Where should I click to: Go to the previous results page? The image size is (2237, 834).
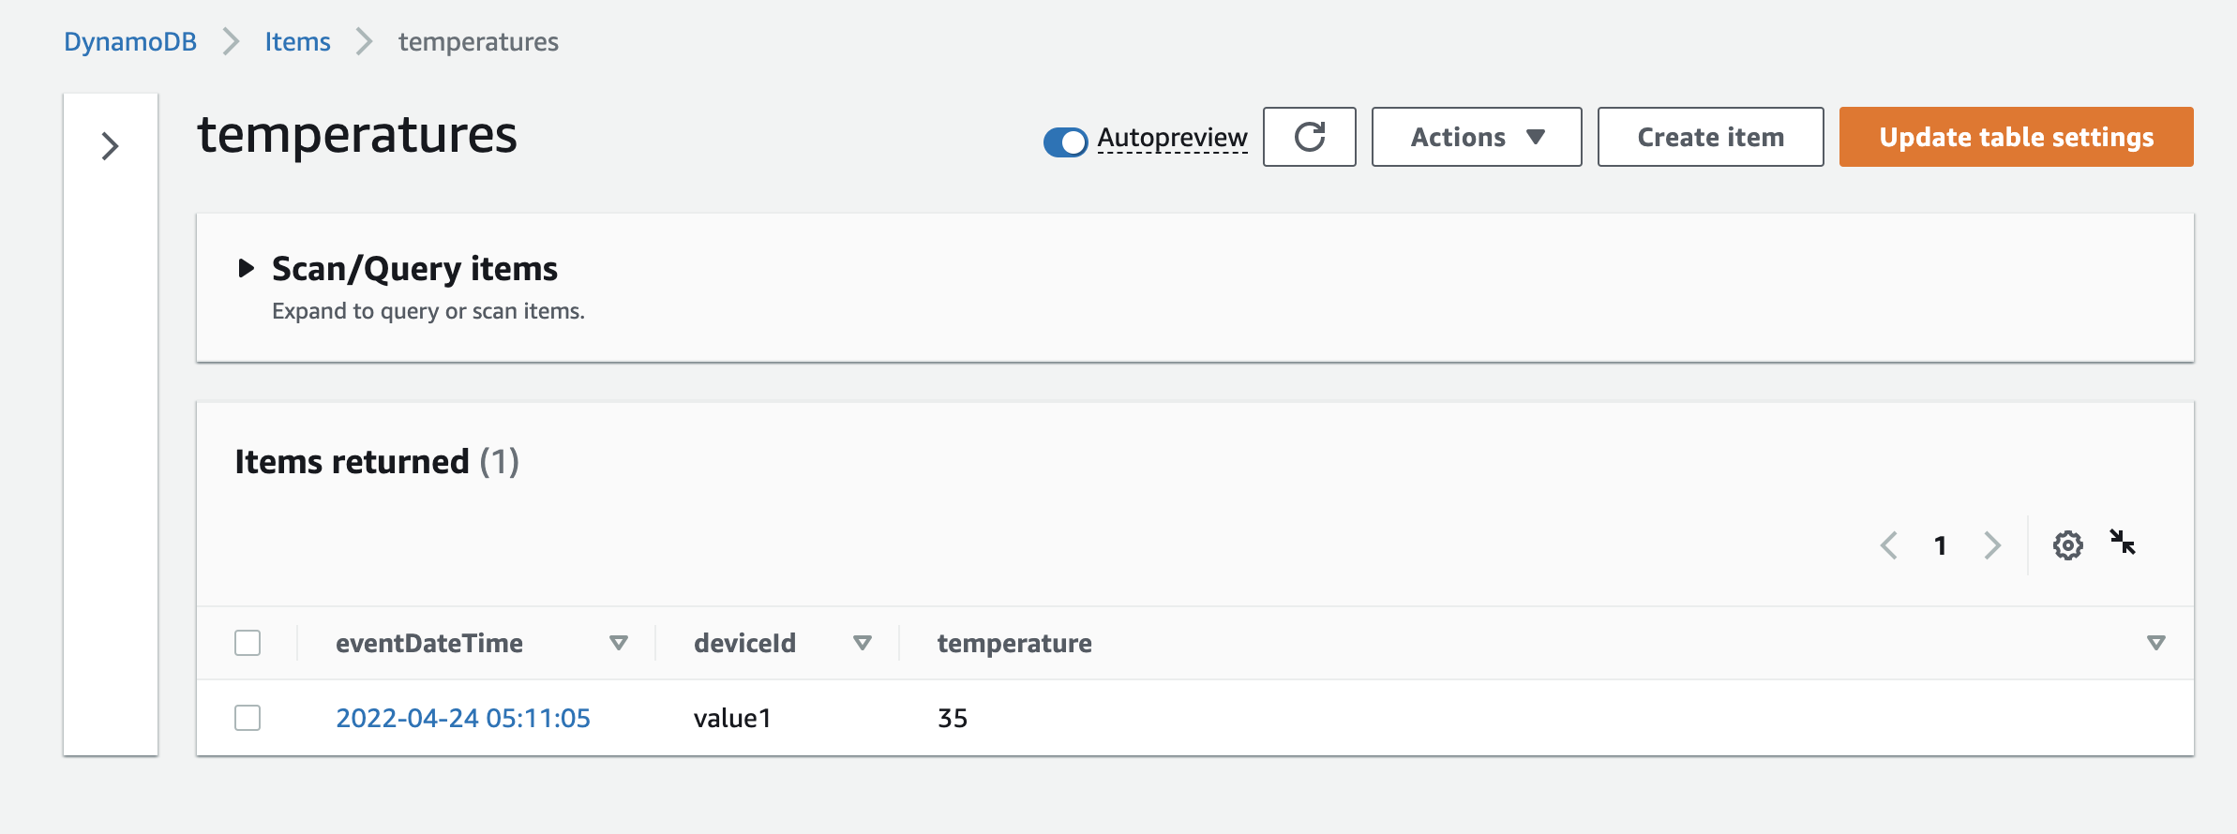[1890, 544]
